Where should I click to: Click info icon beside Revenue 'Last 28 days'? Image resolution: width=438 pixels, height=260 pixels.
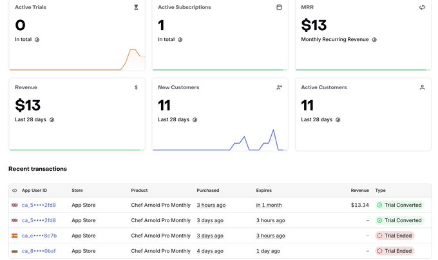click(52, 120)
